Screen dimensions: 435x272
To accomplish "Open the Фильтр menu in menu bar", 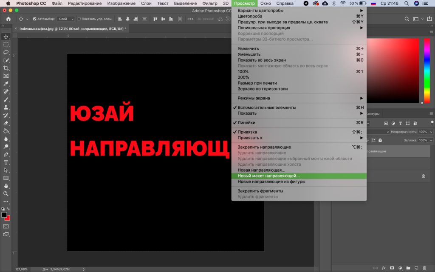I will click(210, 3).
